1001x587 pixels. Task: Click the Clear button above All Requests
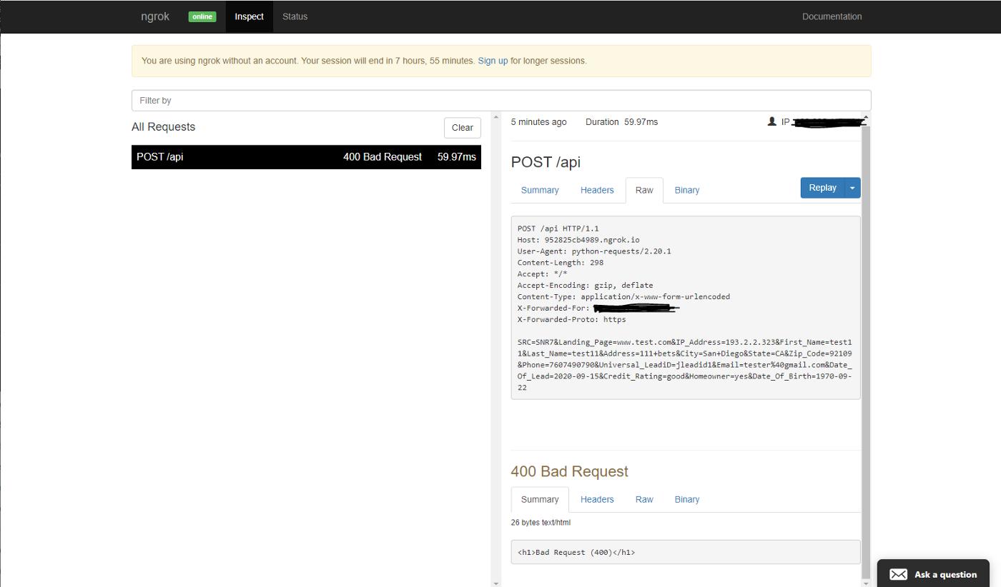(x=462, y=127)
